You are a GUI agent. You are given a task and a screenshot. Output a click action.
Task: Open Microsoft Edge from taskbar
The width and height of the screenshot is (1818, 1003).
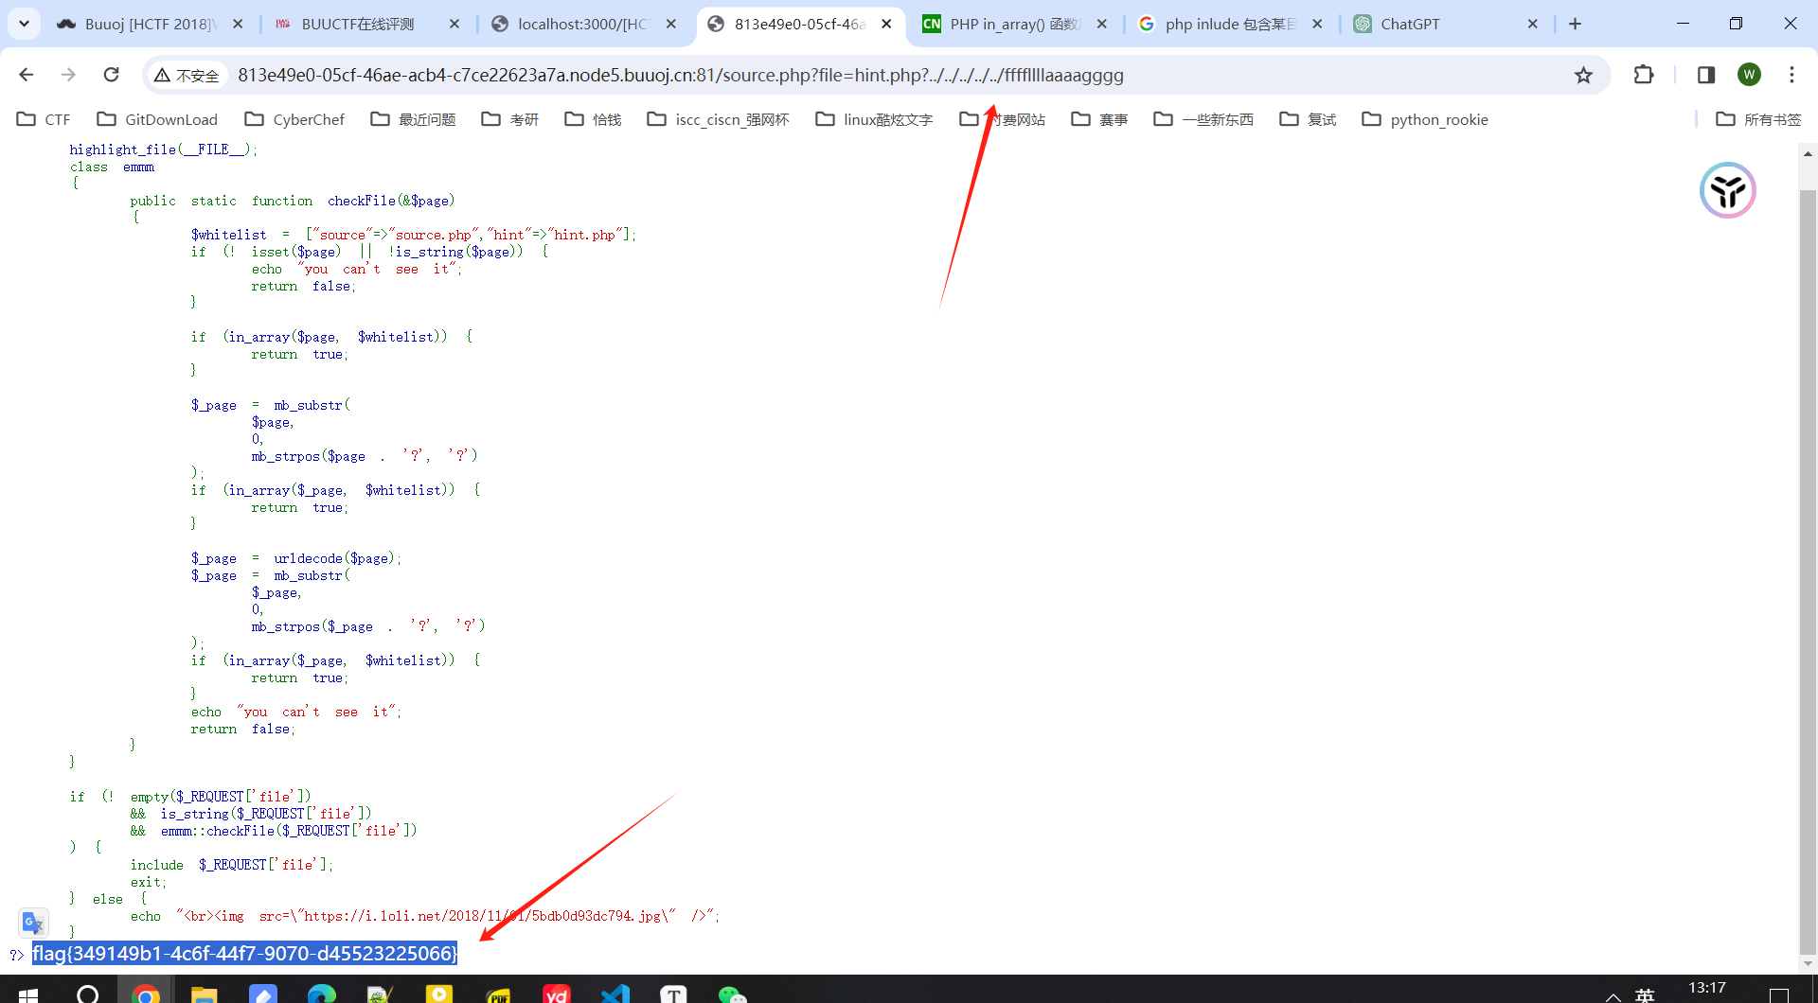click(322, 994)
